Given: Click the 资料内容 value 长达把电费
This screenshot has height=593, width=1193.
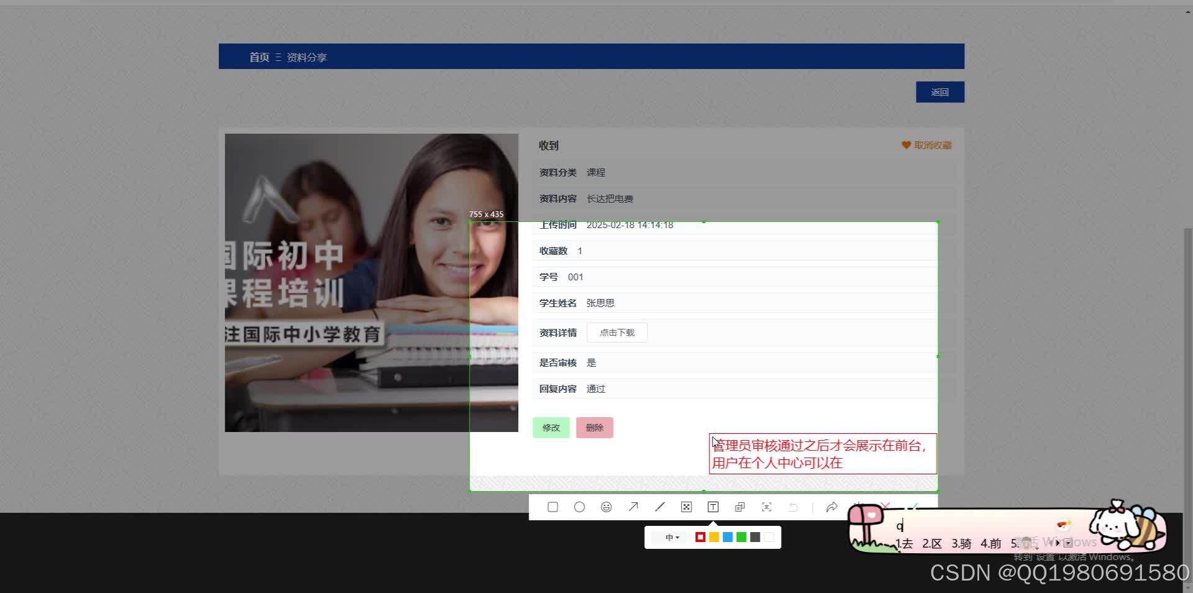Looking at the screenshot, I should (610, 199).
